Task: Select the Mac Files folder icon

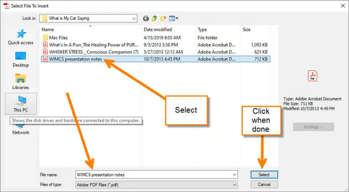Action: click(45, 37)
